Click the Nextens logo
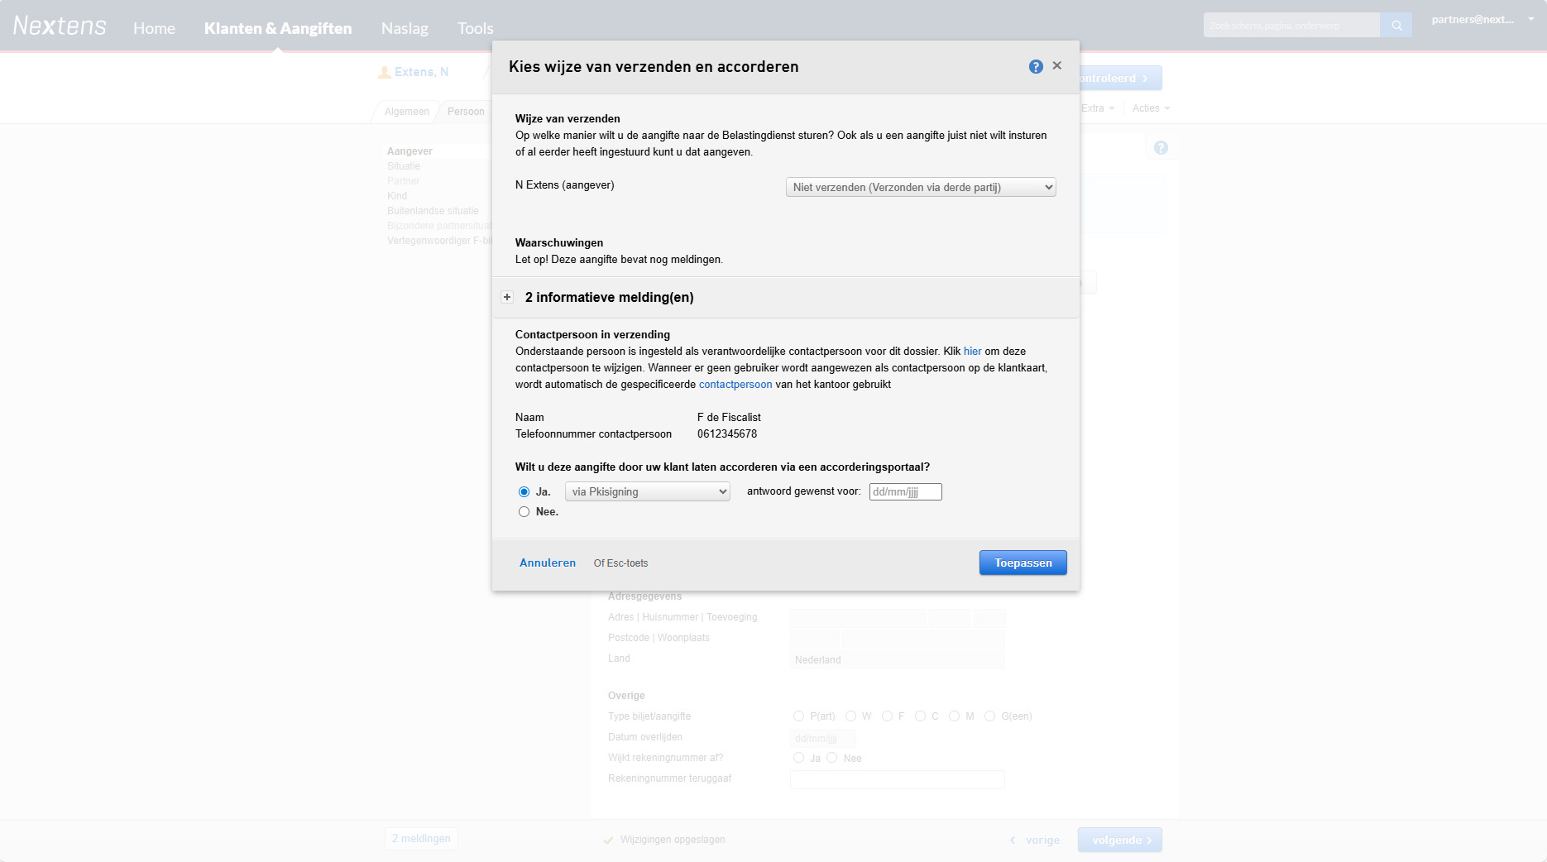 (x=59, y=25)
